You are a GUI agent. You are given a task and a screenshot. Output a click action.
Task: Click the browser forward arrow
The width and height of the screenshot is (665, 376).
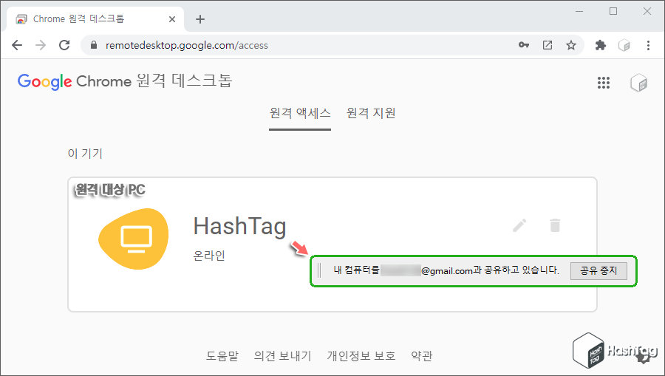pyautogui.click(x=41, y=45)
